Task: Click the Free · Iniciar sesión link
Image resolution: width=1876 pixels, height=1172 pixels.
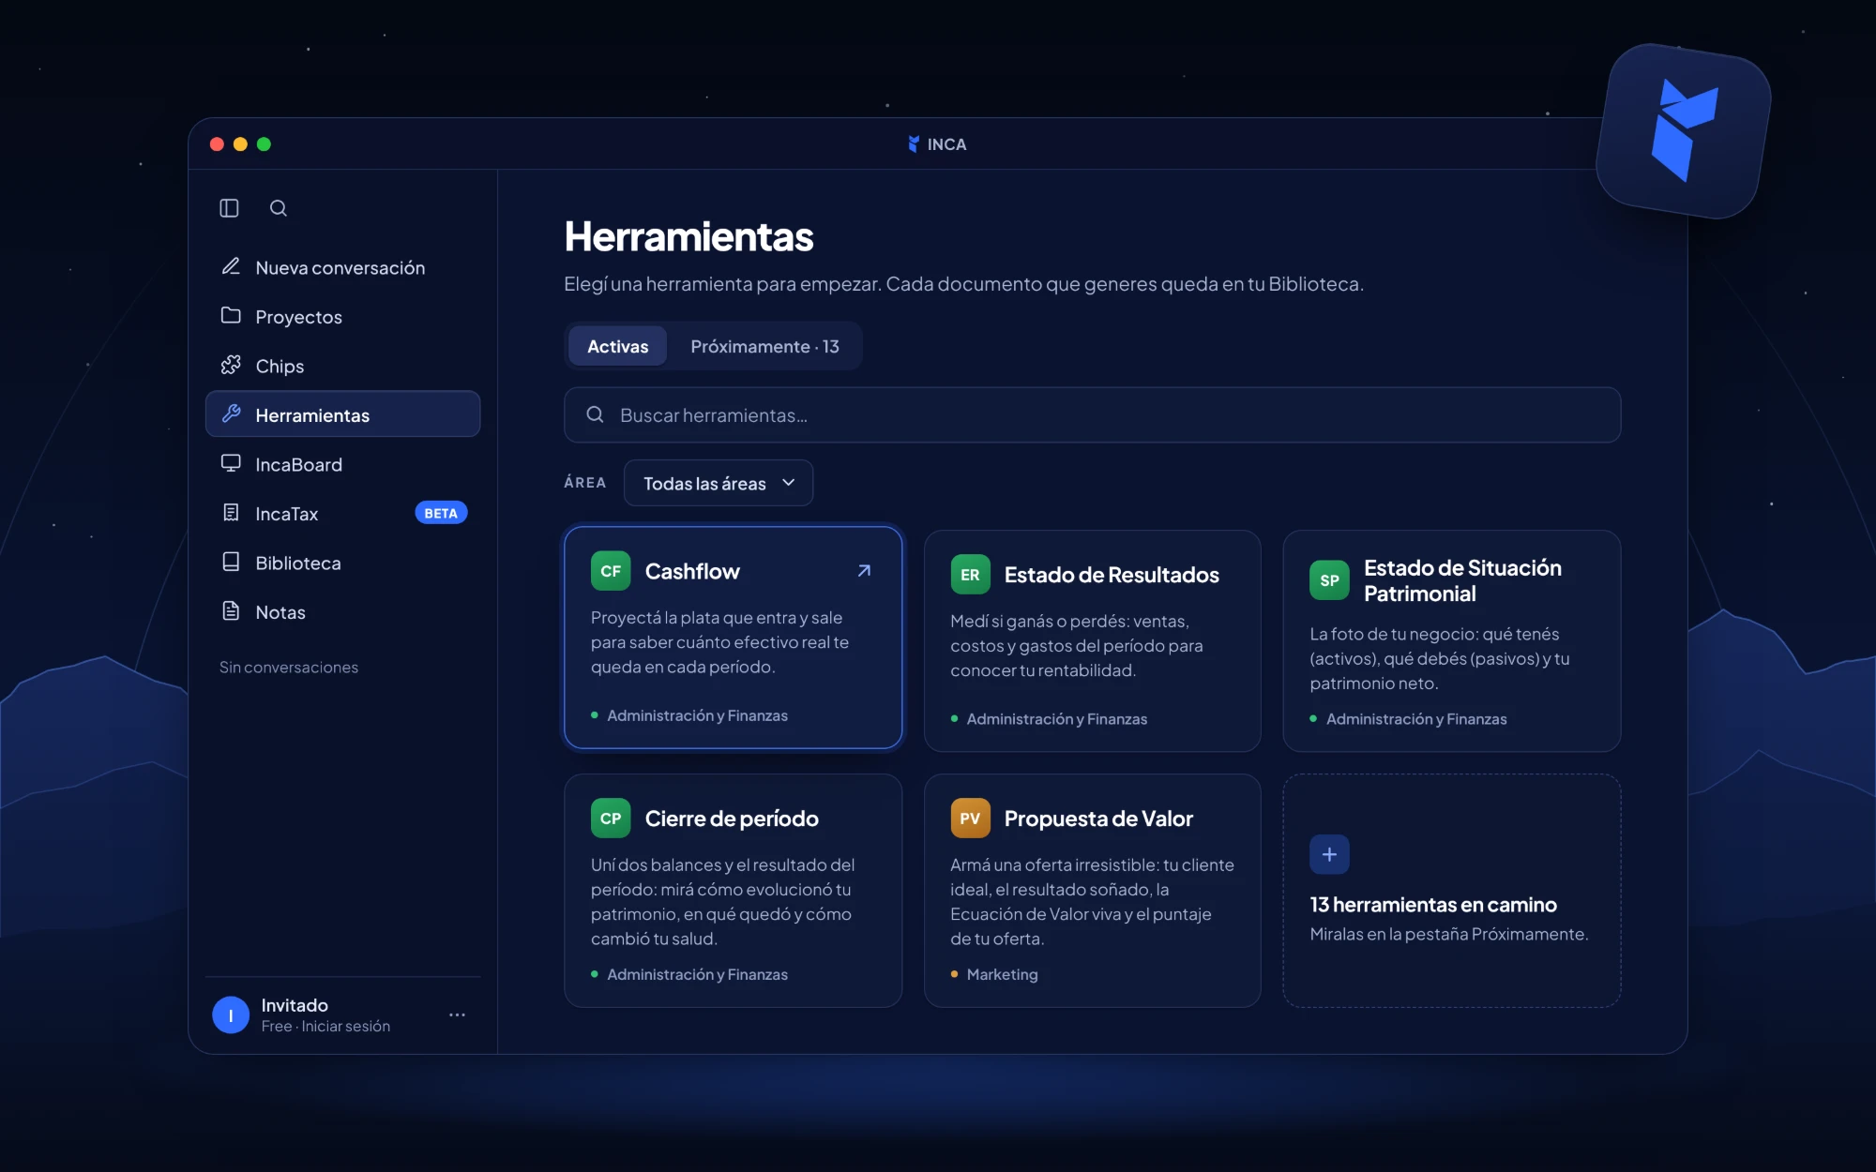Action: [x=325, y=1027]
